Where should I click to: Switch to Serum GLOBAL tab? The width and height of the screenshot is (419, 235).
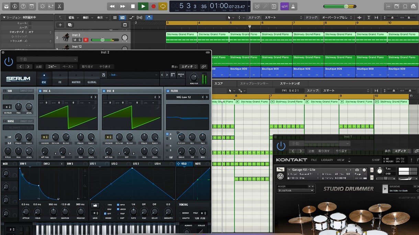coord(92,79)
